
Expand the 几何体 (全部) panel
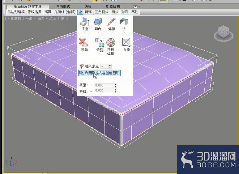point(65,12)
